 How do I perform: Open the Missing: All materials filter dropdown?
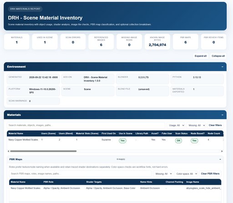(196, 125)
